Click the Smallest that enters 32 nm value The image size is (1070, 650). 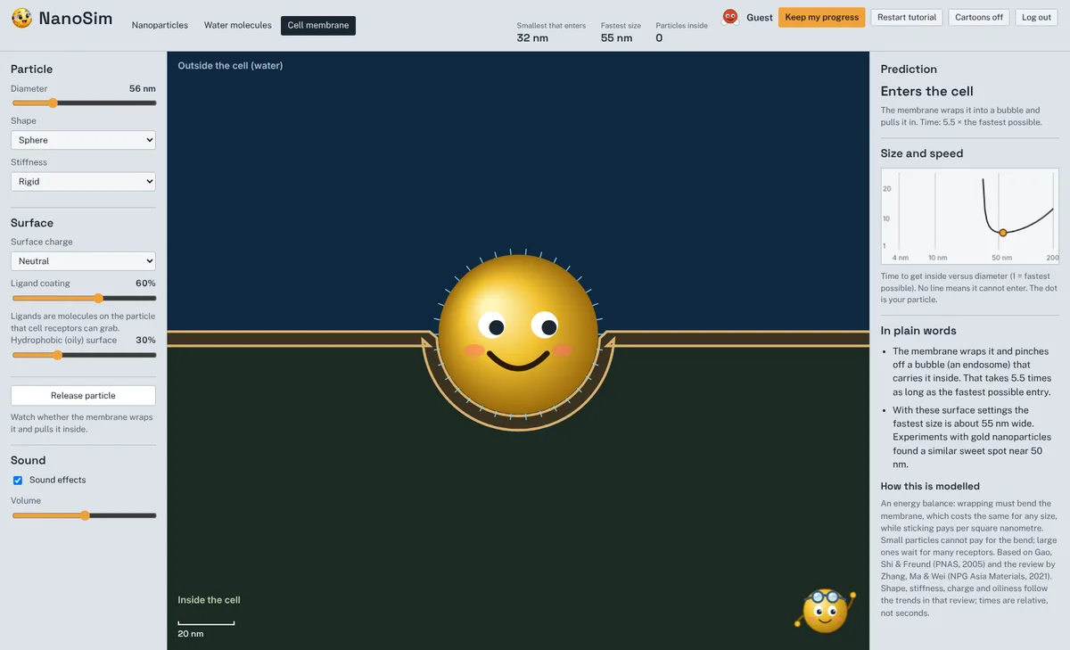coord(533,38)
